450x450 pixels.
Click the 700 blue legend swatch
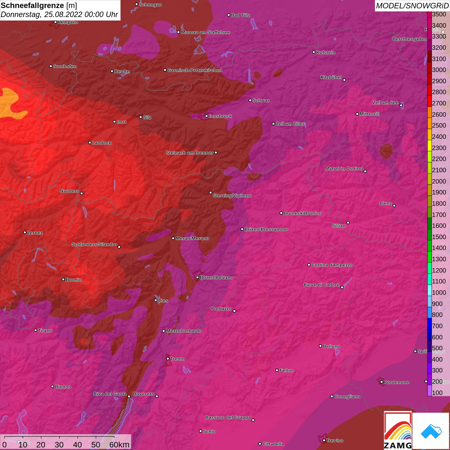[x=429, y=324]
